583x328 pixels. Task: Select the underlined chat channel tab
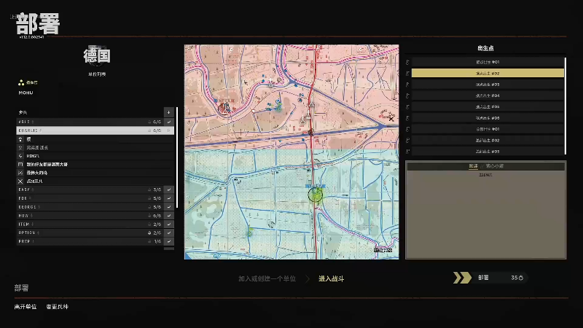click(473, 166)
